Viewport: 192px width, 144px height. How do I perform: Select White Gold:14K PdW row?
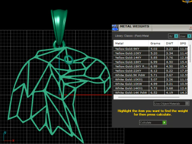tap(151, 92)
